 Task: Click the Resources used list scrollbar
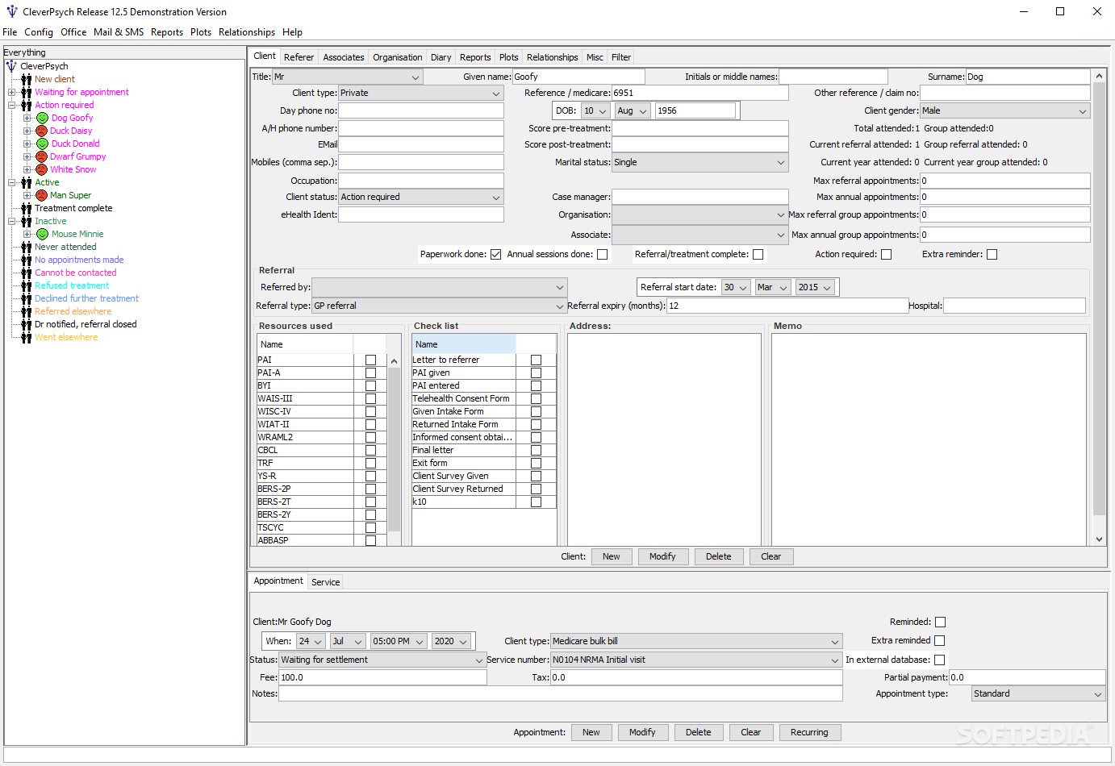pyautogui.click(x=395, y=448)
